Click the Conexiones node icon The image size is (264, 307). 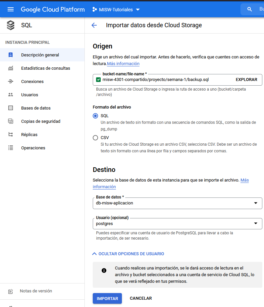[11, 81]
